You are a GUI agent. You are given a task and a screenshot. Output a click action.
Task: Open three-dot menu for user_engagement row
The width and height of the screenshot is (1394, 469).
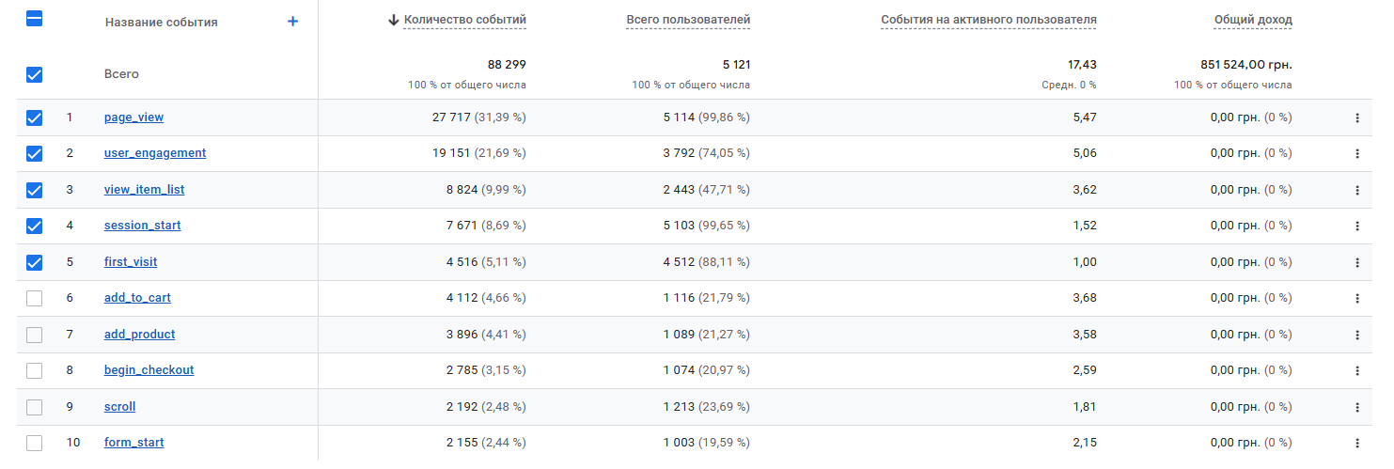[x=1356, y=153]
